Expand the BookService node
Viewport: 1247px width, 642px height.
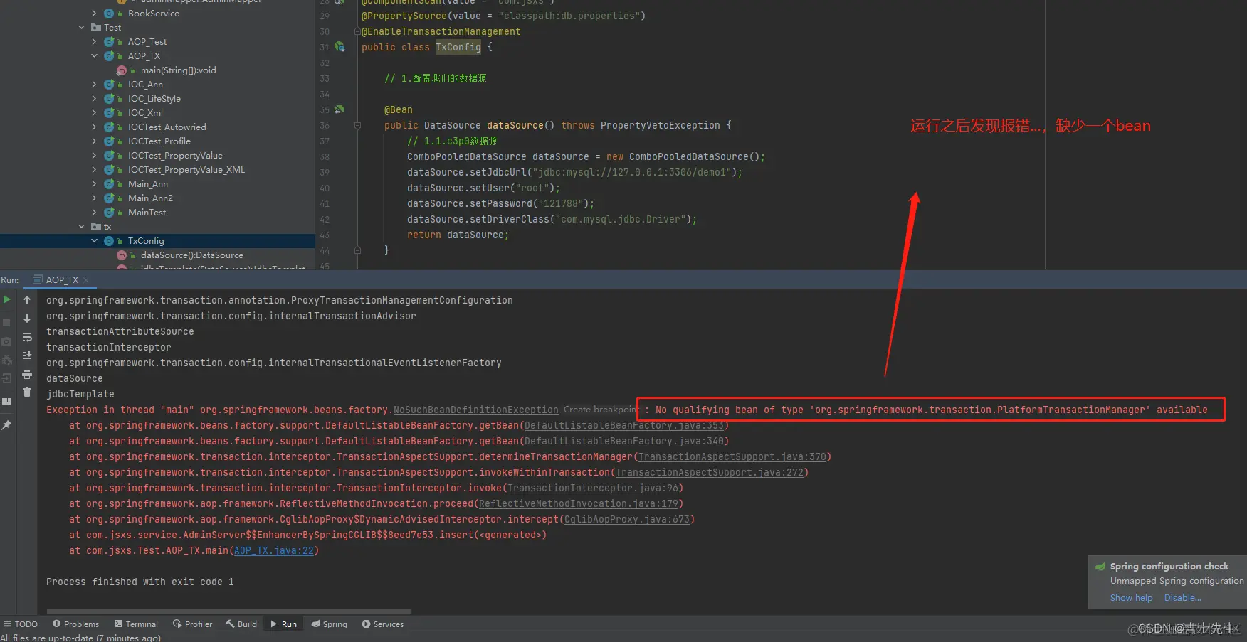point(95,14)
